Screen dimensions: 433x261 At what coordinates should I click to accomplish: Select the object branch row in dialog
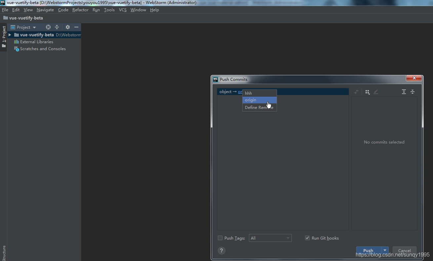pyautogui.click(x=283, y=92)
